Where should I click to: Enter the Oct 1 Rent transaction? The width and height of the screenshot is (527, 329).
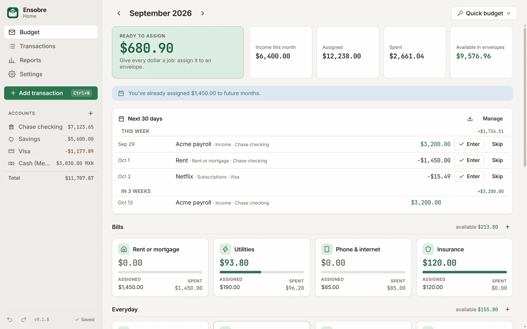[x=469, y=160]
